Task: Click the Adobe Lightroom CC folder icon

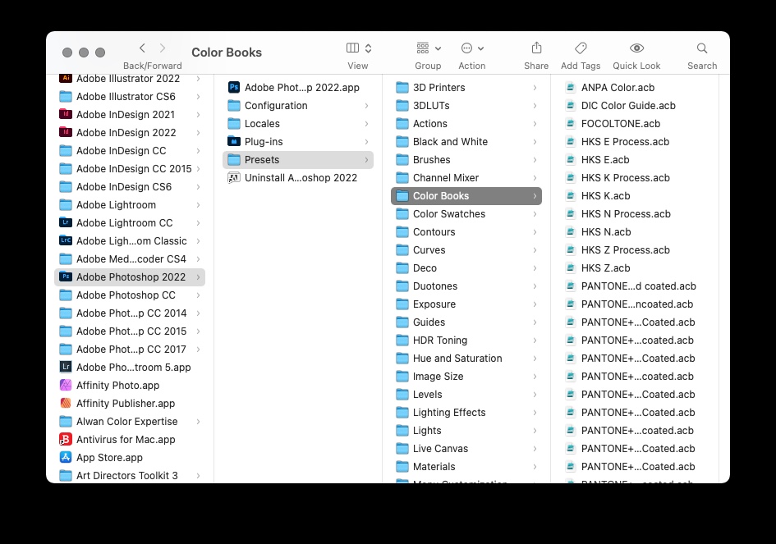Action: point(66,222)
